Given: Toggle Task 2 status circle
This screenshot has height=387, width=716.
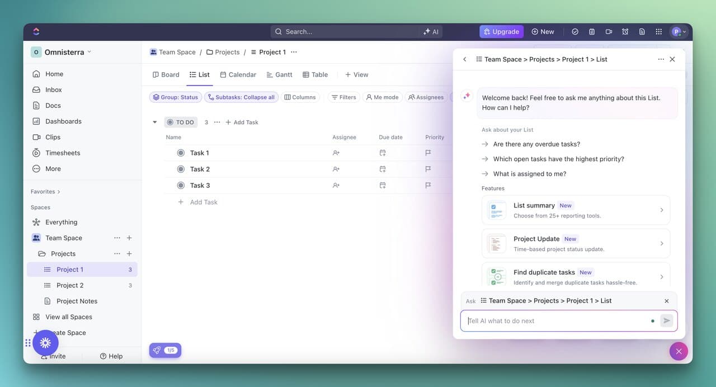Looking at the screenshot, I should 181,169.
